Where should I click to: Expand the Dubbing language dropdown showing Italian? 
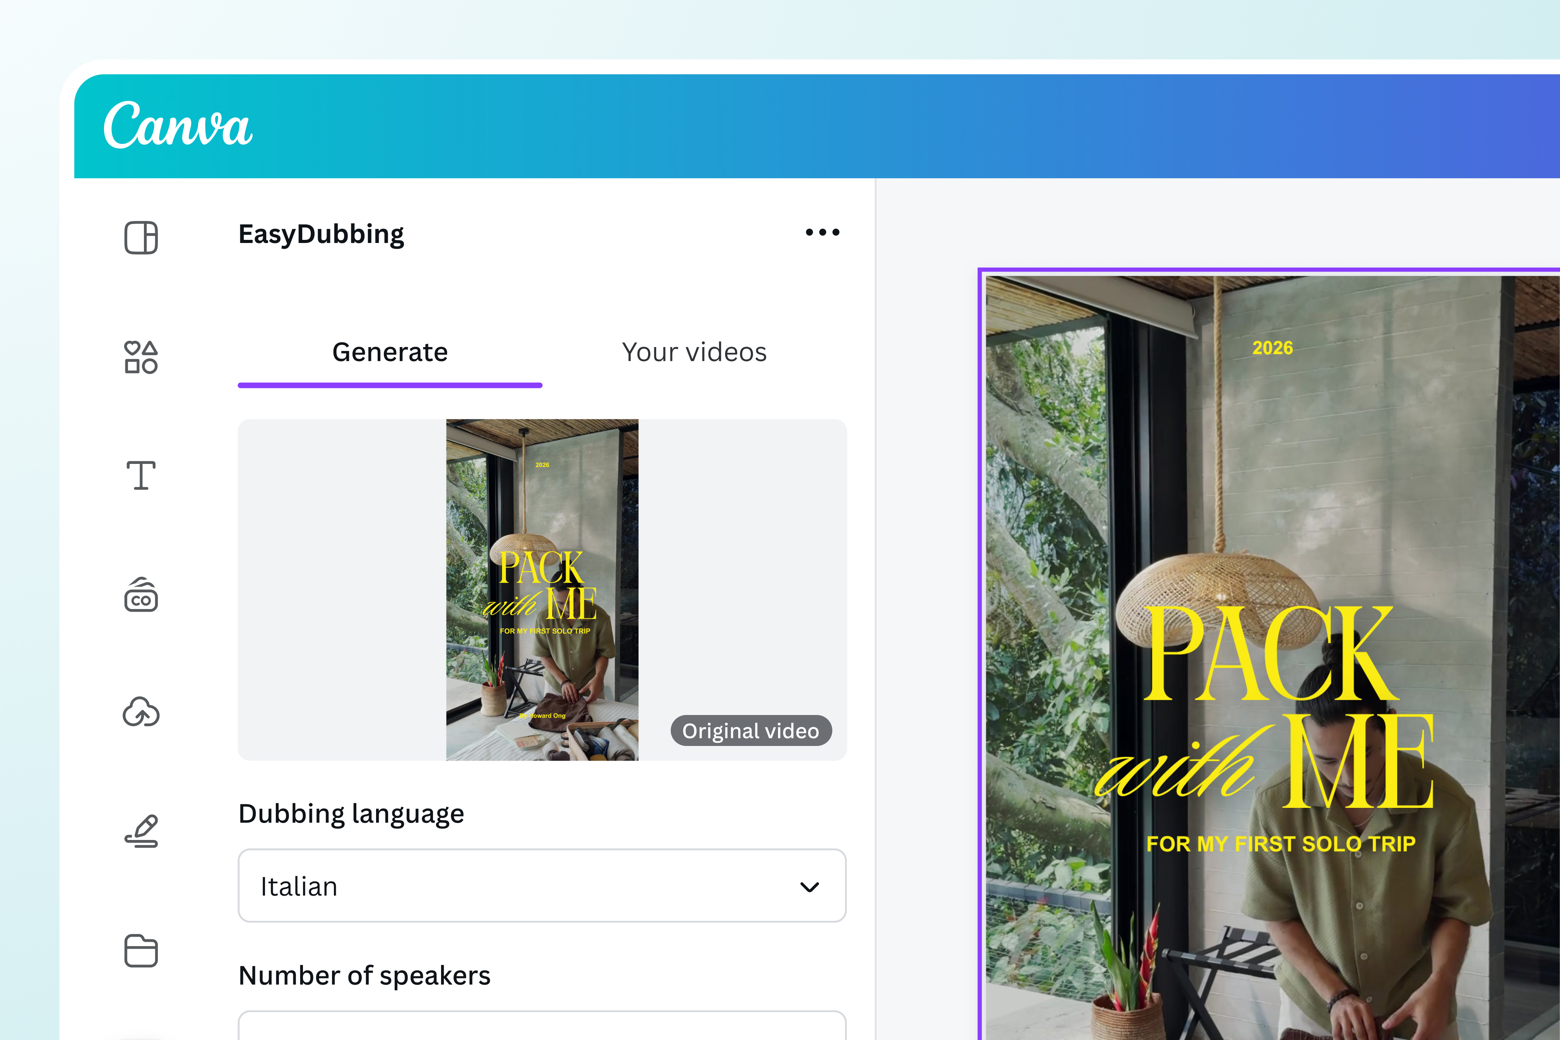pos(542,886)
